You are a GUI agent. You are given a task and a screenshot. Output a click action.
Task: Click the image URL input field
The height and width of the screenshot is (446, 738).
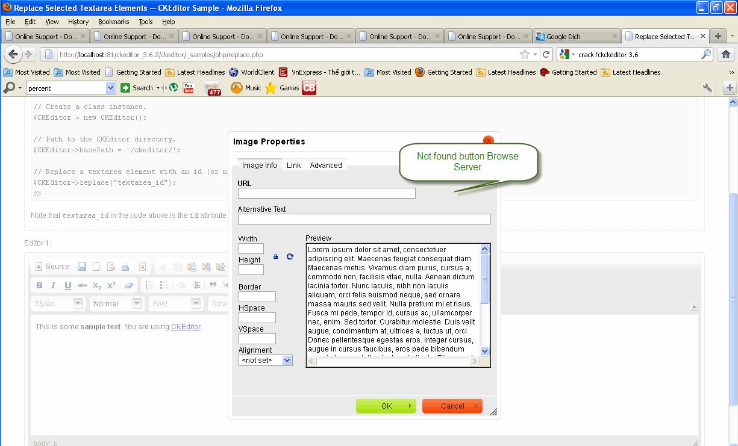327,193
